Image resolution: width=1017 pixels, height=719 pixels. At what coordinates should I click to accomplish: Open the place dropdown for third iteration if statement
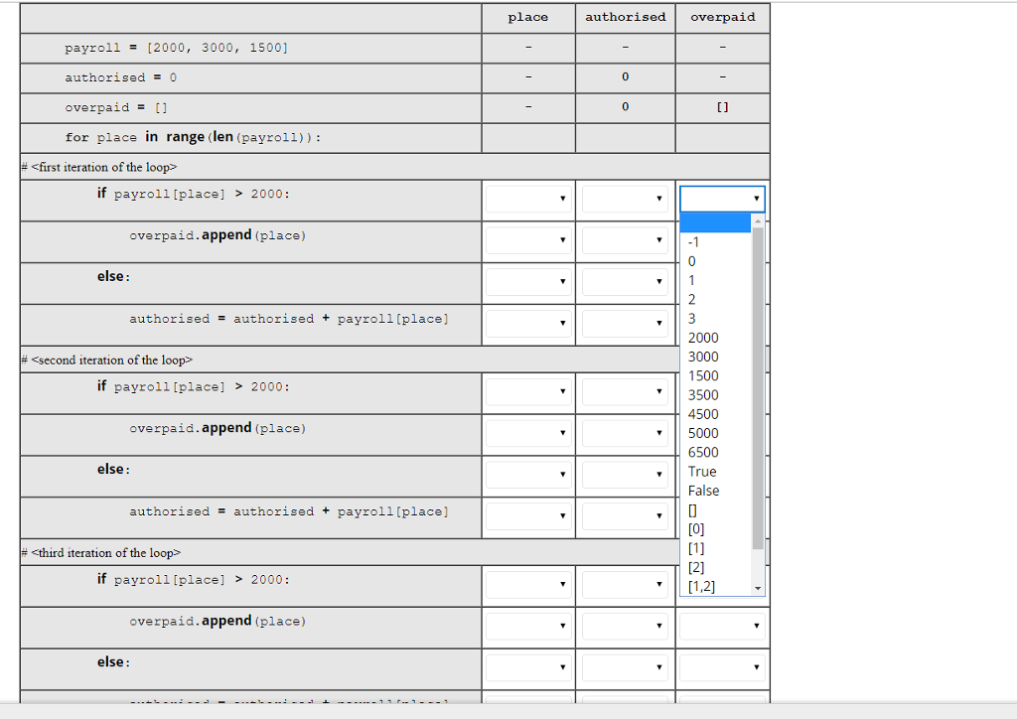(x=527, y=584)
